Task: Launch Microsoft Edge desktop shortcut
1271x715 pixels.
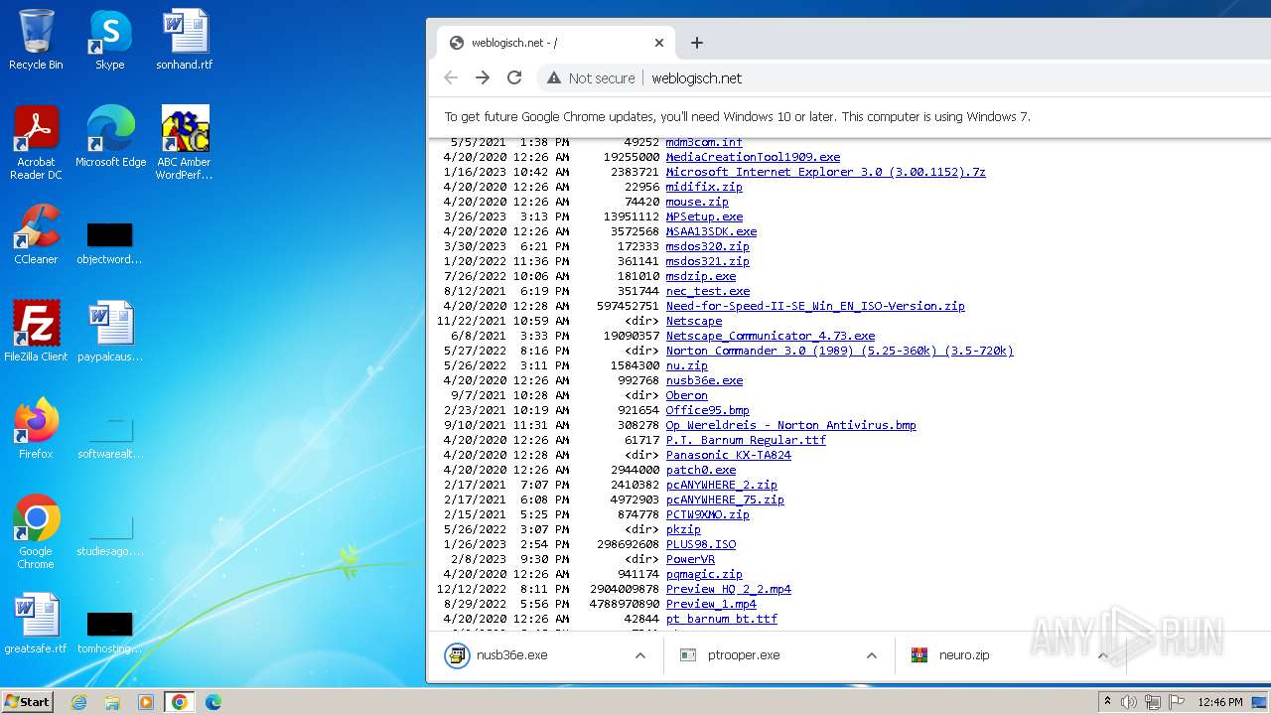Action: (x=110, y=137)
